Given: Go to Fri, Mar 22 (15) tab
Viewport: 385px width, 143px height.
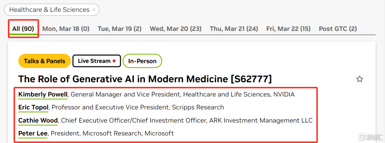Looking at the screenshot, I should tap(288, 29).
